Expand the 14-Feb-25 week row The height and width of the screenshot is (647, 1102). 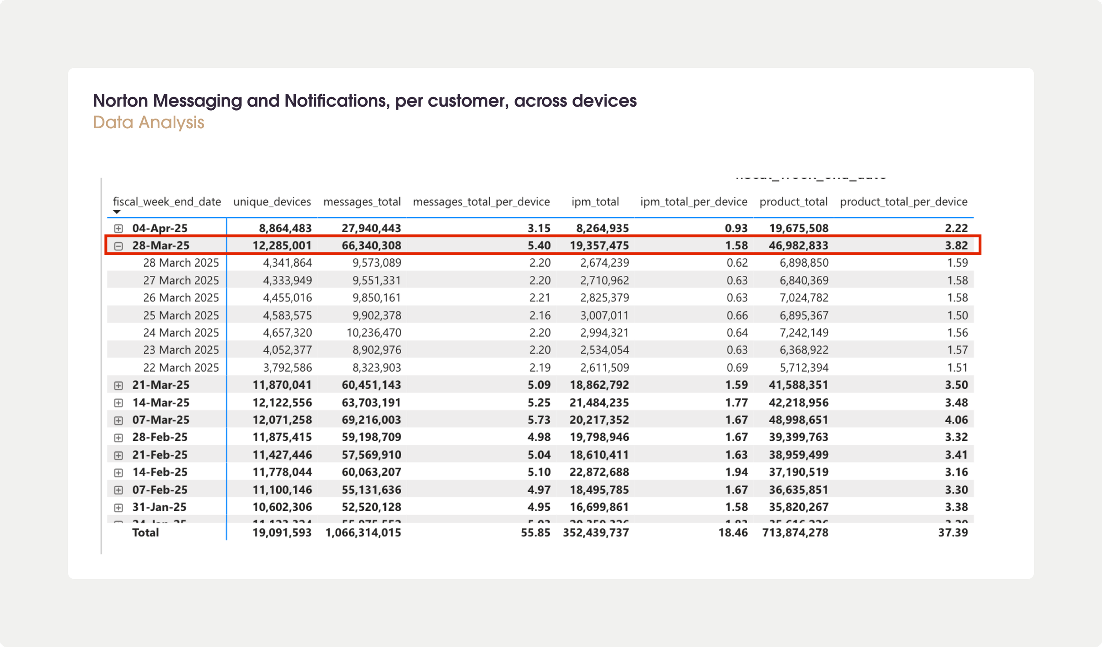(x=118, y=473)
